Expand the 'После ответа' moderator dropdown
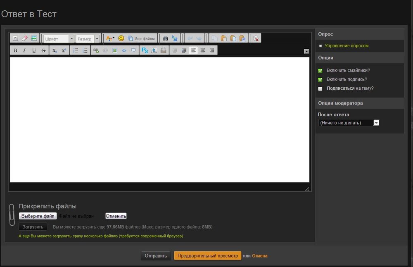Viewport: 413px width, 267px height. click(x=349, y=123)
